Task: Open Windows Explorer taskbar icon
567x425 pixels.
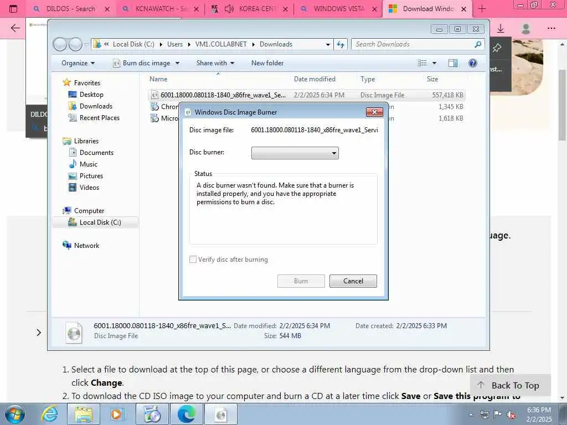Action: (x=84, y=414)
